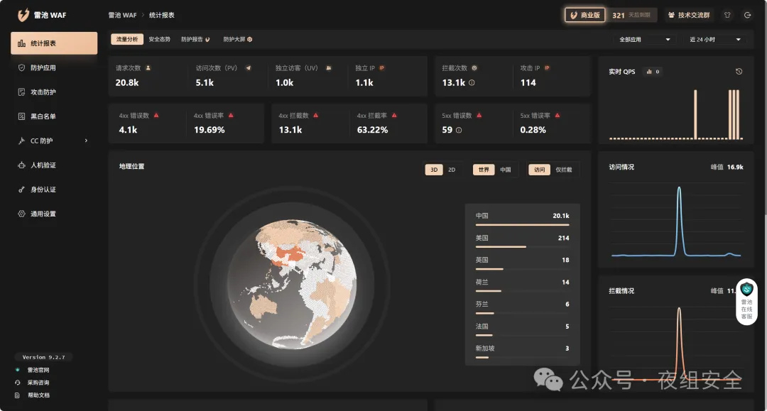
Task: Click the people icon beside 独立访客
Action: click(329, 68)
